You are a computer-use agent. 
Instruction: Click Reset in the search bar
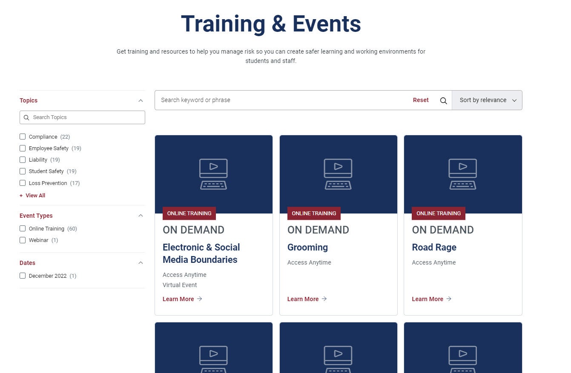pos(421,100)
